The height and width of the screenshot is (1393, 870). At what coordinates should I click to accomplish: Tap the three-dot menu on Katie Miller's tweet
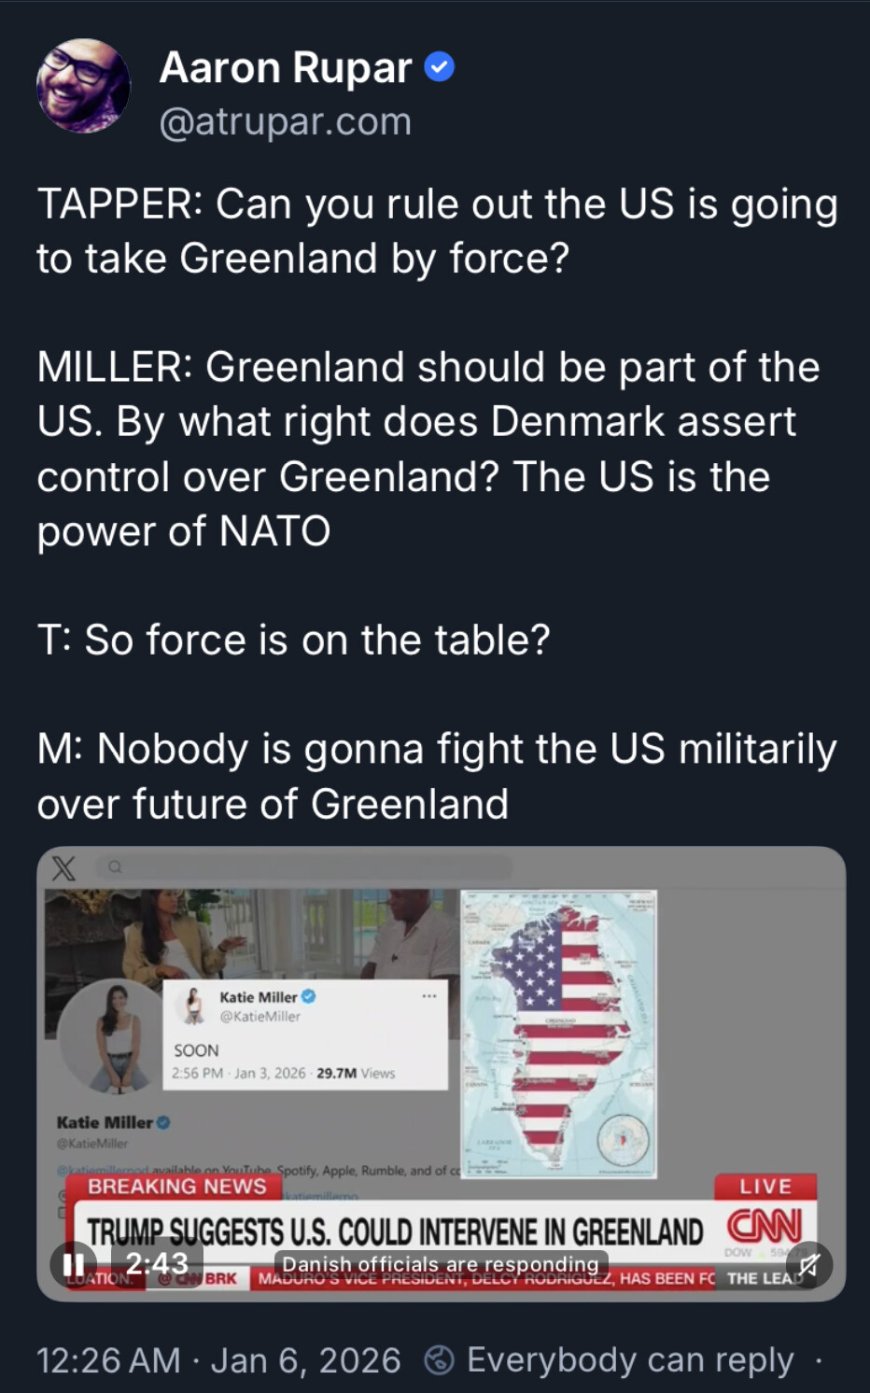tap(428, 996)
